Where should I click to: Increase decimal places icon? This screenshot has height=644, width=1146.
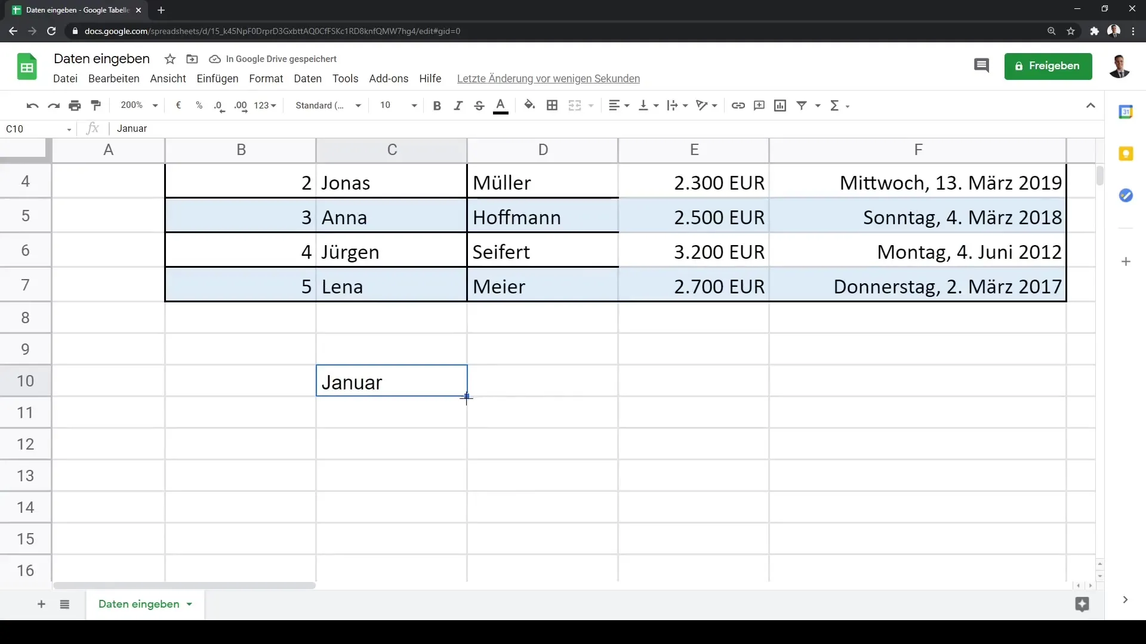tap(241, 106)
